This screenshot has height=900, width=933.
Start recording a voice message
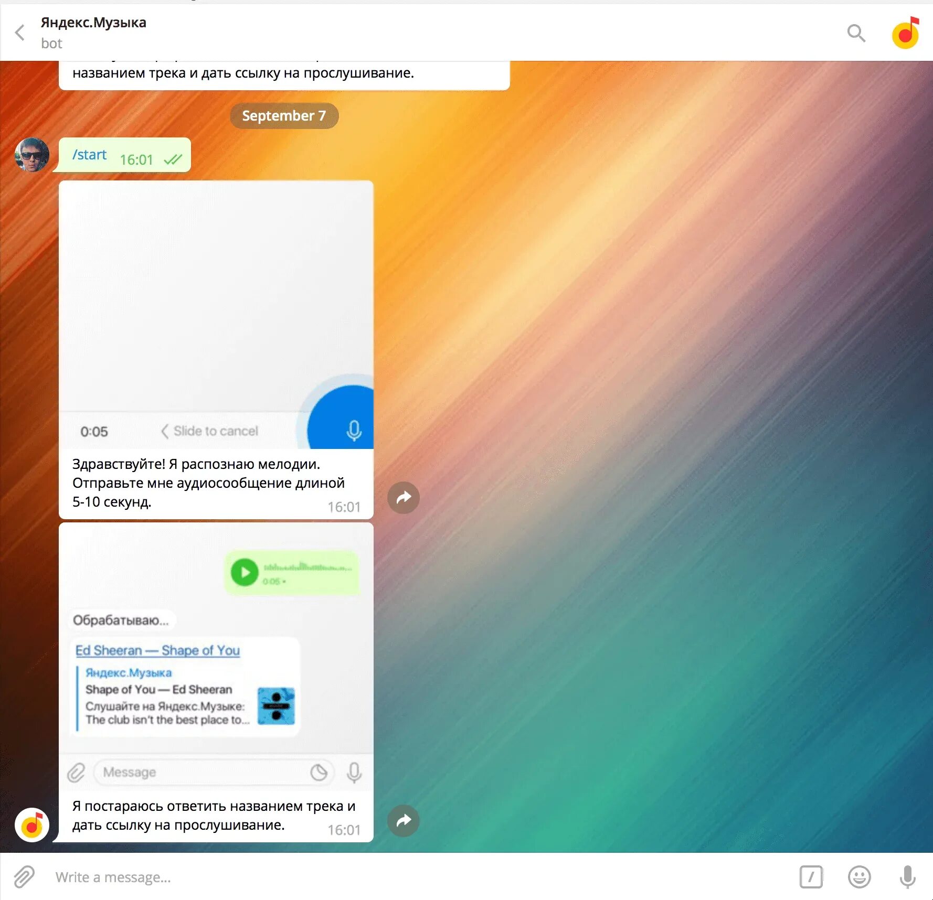click(x=907, y=877)
